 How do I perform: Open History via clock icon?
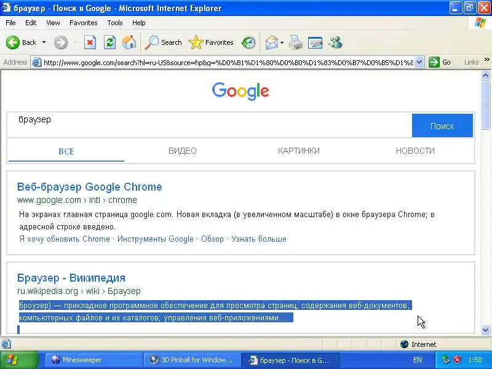click(248, 42)
